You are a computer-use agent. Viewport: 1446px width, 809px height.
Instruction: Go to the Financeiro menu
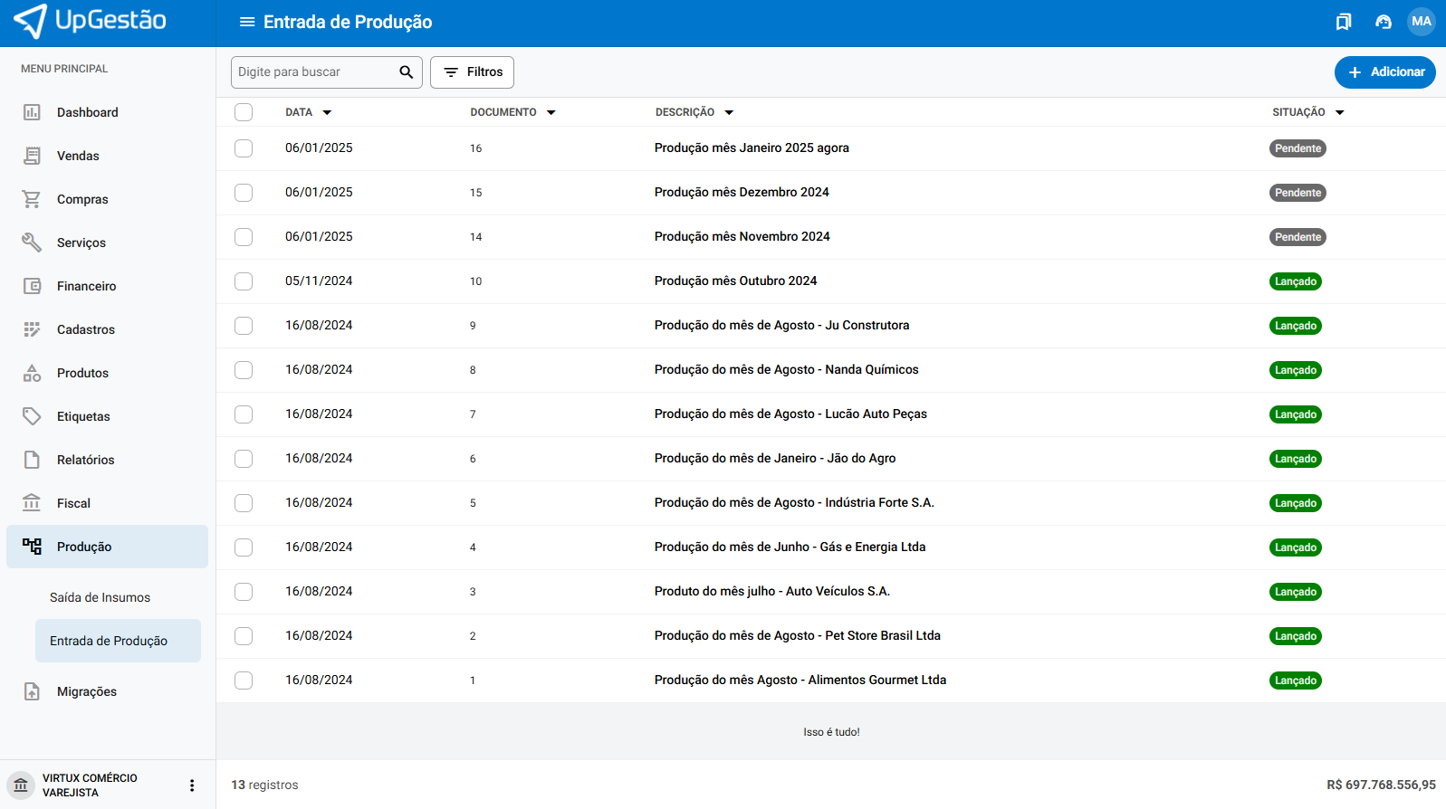click(x=86, y=286)
